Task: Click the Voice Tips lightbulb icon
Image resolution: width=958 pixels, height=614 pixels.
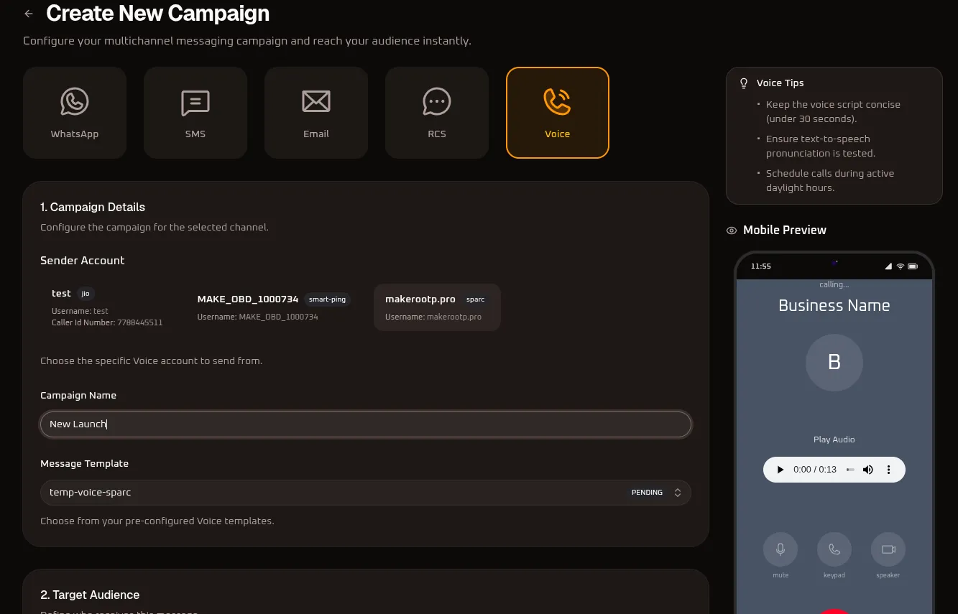Action: pyautogui.click(x=745, y=83)
